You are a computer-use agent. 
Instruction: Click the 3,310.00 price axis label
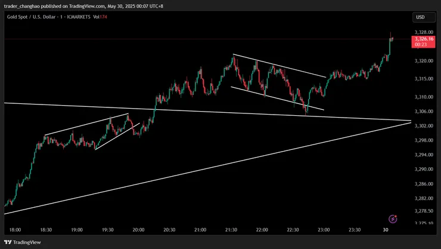(424, 97)
